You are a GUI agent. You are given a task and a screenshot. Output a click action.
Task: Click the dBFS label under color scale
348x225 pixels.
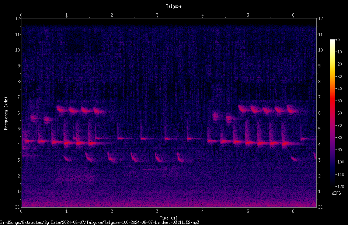click(x=336, y=193)
